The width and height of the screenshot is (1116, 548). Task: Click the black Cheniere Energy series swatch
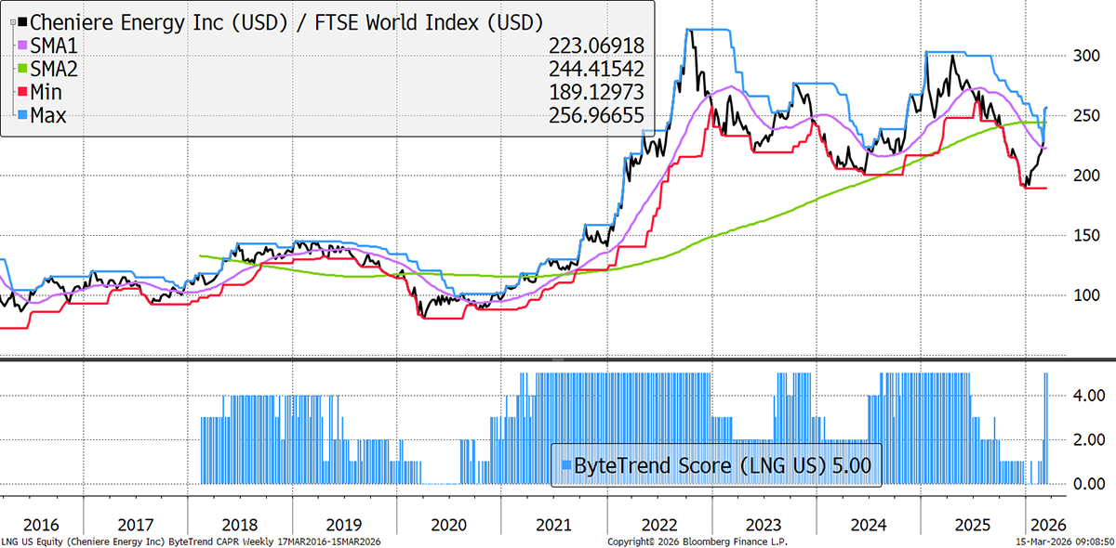click(22, 20)
